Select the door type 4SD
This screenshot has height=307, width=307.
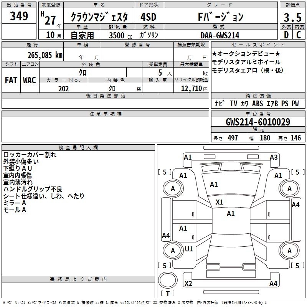click(149, 17)
